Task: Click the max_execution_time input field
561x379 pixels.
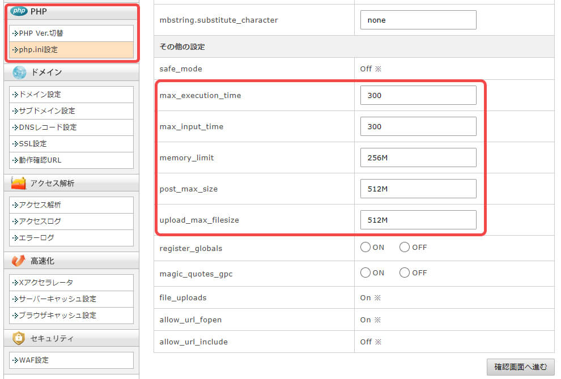Action: click(418, 96)
